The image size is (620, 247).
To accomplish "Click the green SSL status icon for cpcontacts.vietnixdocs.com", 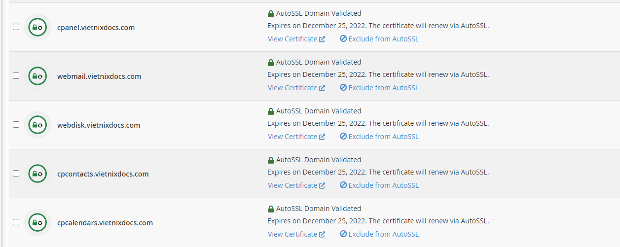I will tap(37, 174).
